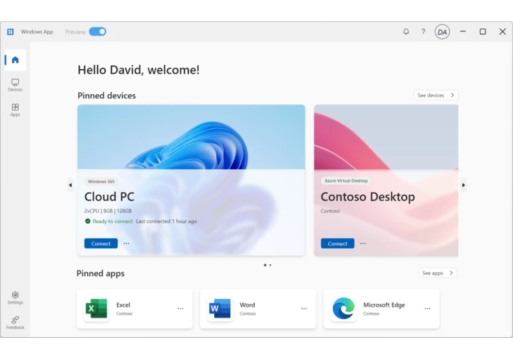Viewport: 513px width, 359px height.
Task: Open Feedback from the sidebar
Action: point(15,322)
